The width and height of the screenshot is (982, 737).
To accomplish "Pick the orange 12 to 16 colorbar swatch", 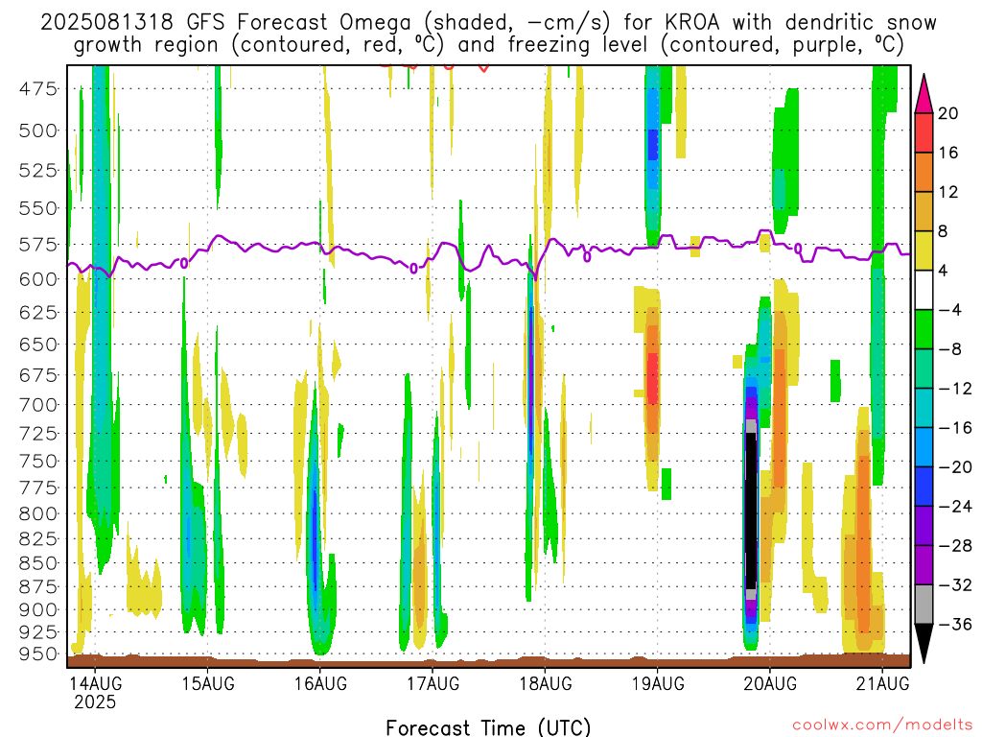I will tap(924, 173).
